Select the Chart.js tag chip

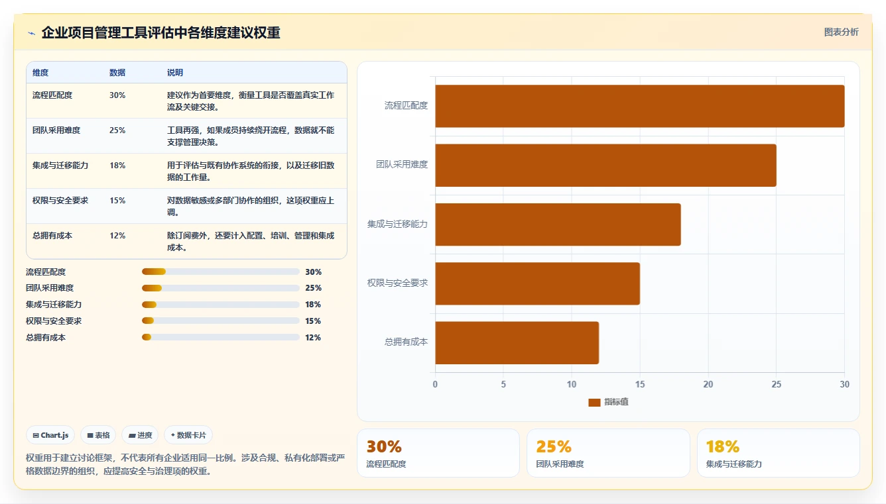pyautogui.click(x=50, y=435)
